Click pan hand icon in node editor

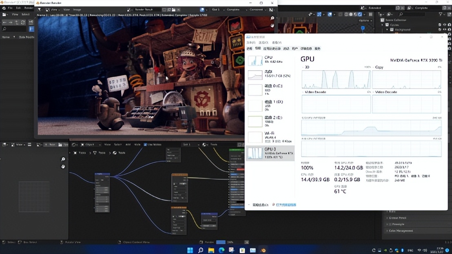coord(63,167)
